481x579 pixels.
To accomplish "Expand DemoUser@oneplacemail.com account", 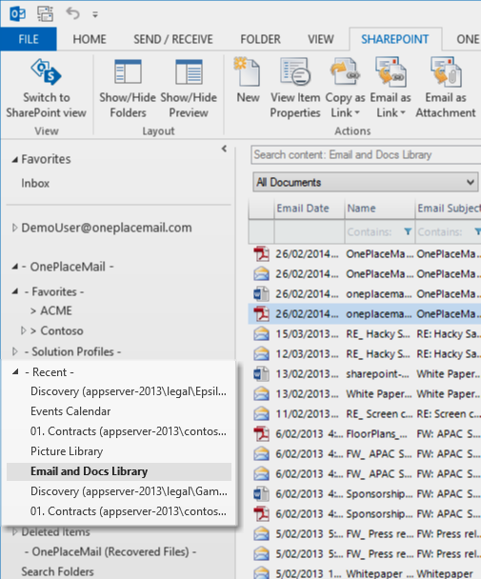I will [14, 228].
